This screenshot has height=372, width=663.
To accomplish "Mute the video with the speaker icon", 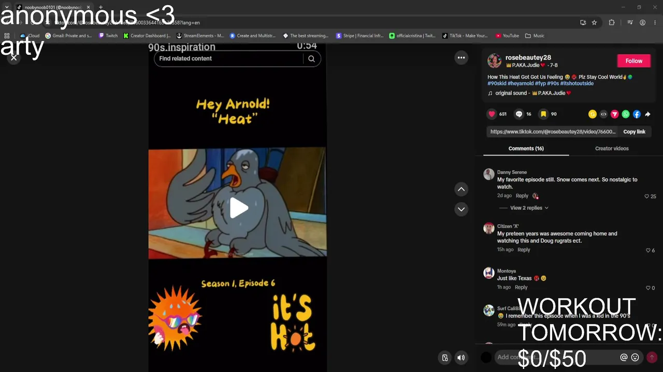I will 461,358.
